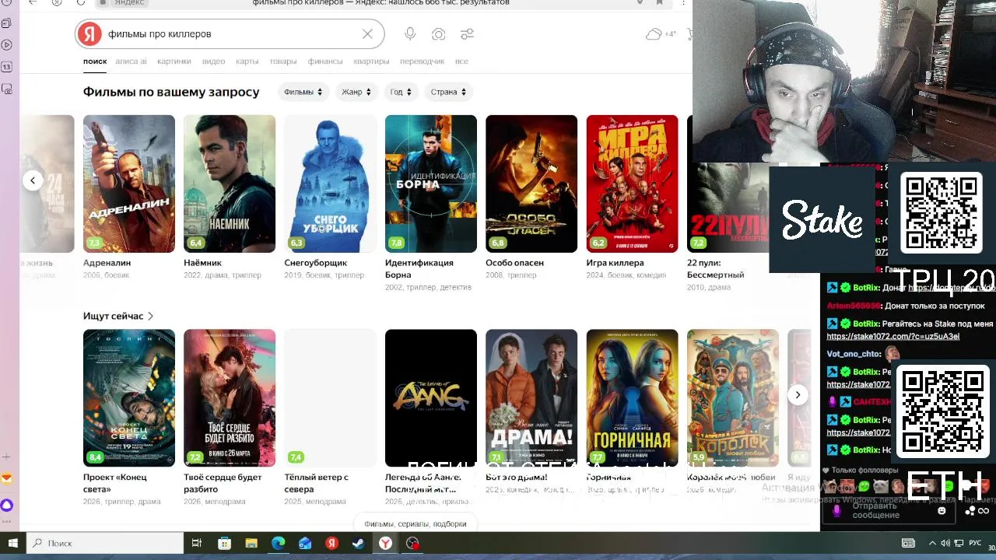Open the Год filter dropdown

401,92
